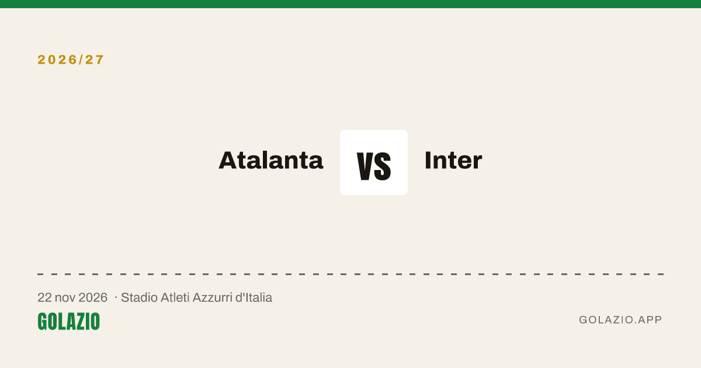Click the green top banner bar
This screenshot has height=368, width=701.
pyautogui.click(x=350, y=4)
